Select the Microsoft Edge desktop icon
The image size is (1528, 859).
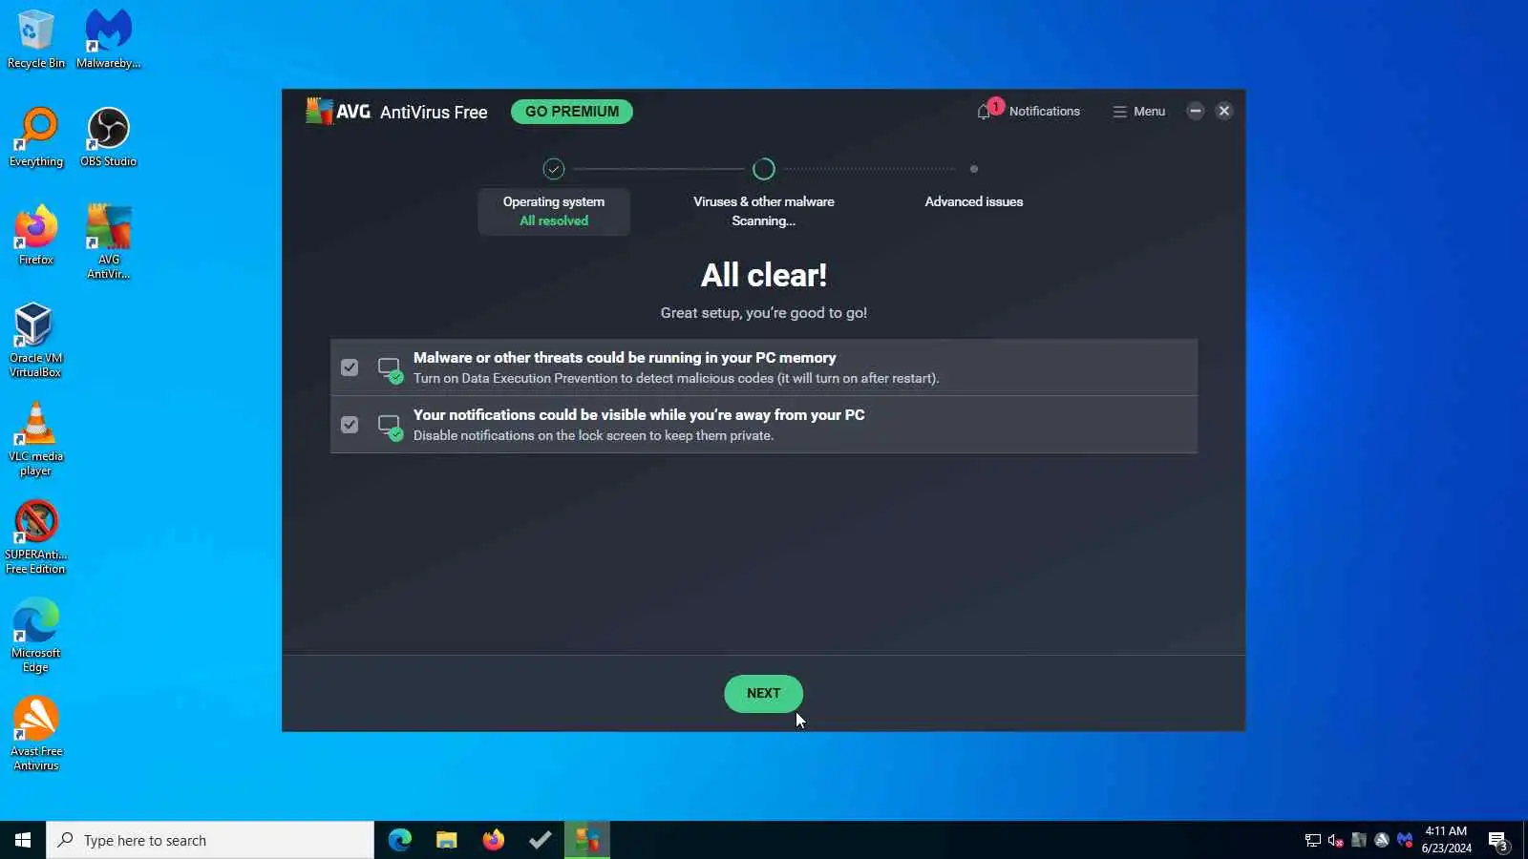[x=35, y=636]
